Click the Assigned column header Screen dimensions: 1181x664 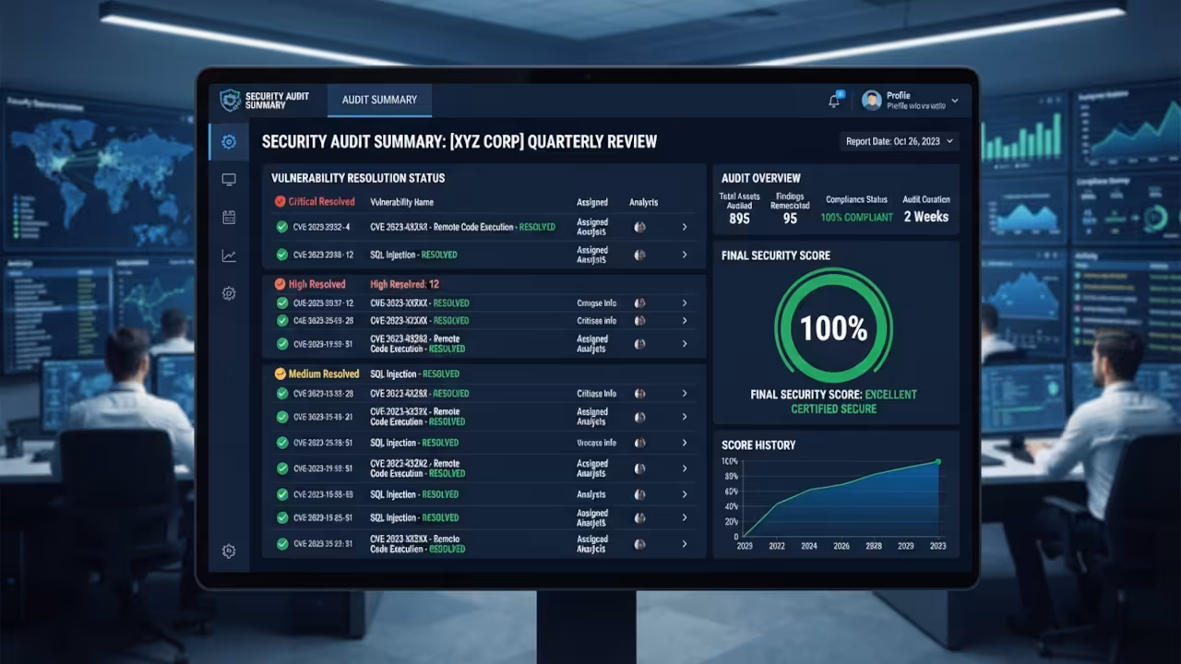point(592,202)
